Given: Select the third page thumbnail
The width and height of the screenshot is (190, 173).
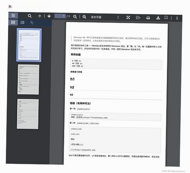Looking at the screenshot, I should coord(28,114).
